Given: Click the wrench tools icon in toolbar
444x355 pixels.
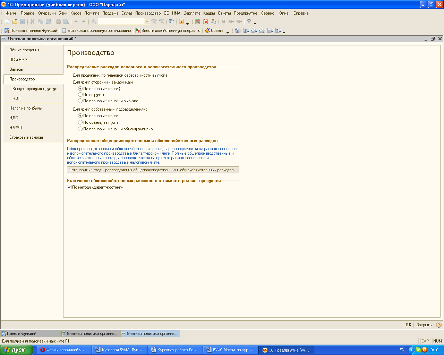Looking at the screenshot, I should [x=249, y=21].
